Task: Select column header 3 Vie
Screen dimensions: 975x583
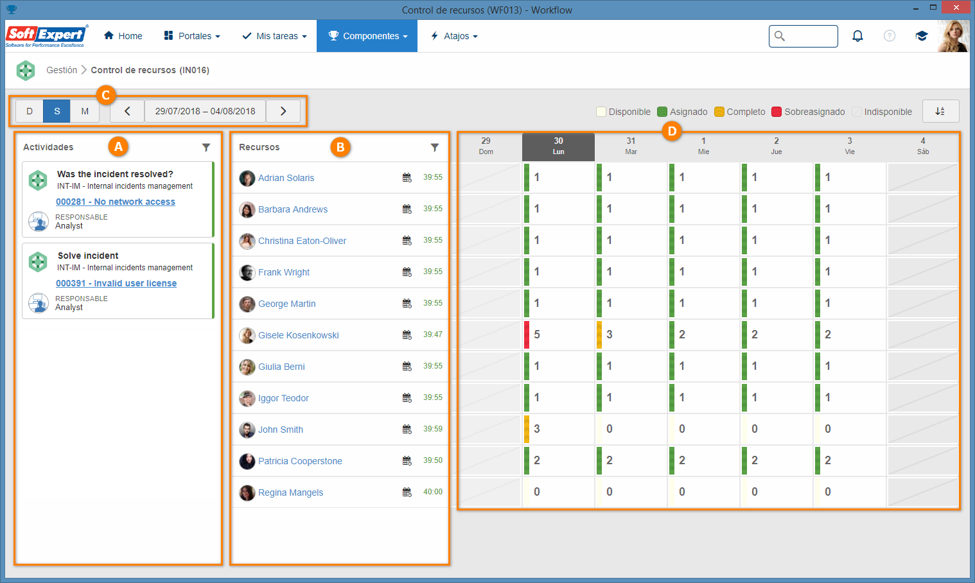Action: [x=850, y=146]
